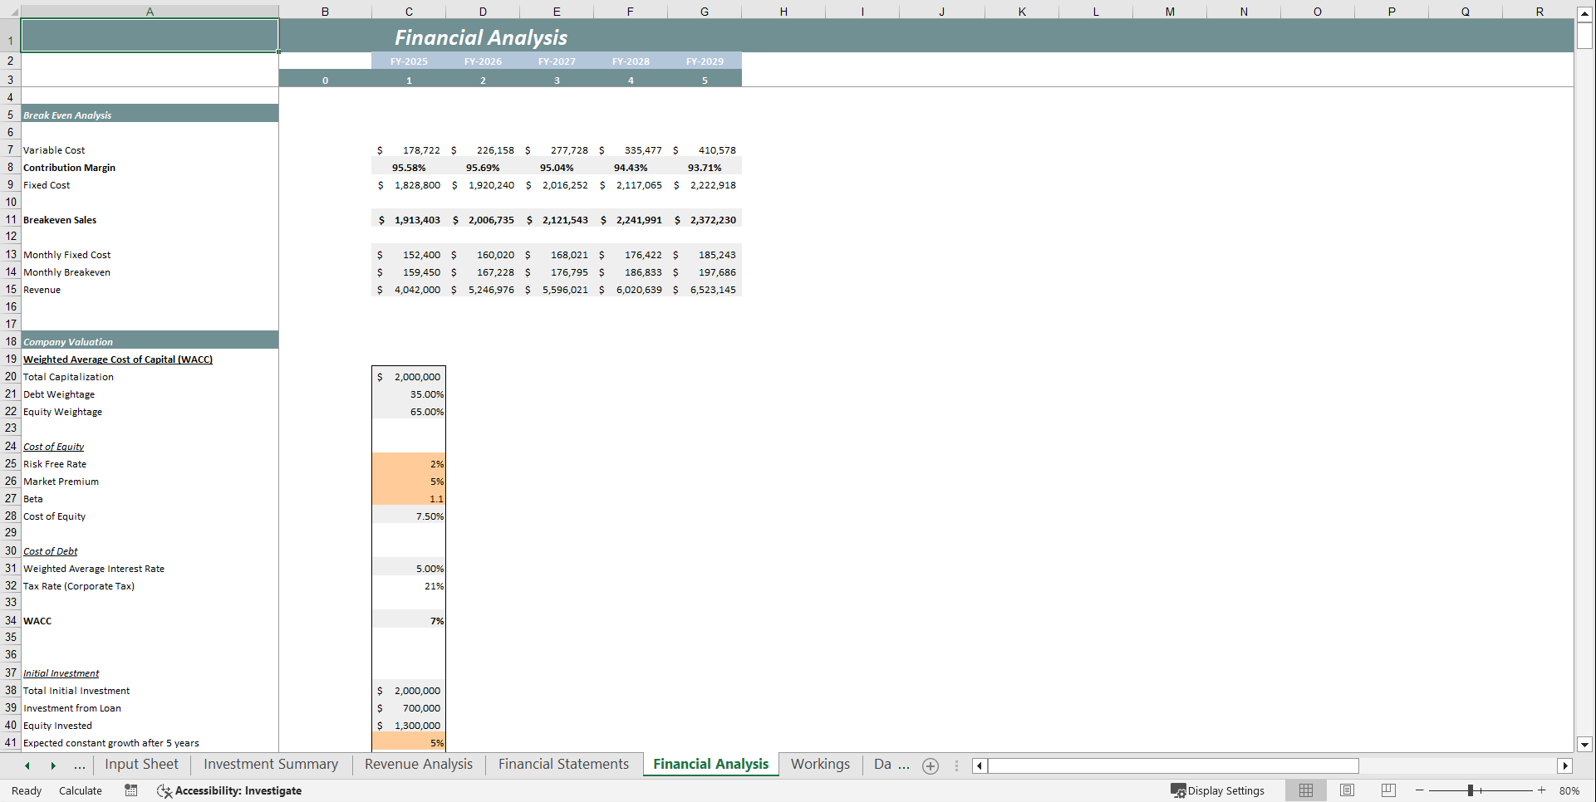Image resolution: width=1596 pixels, height=802 pixels.
Task: Click the Select All corner button
Action: click(11, 12)
